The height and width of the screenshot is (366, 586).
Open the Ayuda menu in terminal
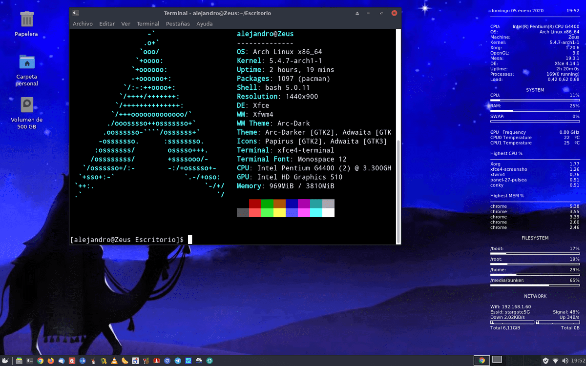click(205, 23)
